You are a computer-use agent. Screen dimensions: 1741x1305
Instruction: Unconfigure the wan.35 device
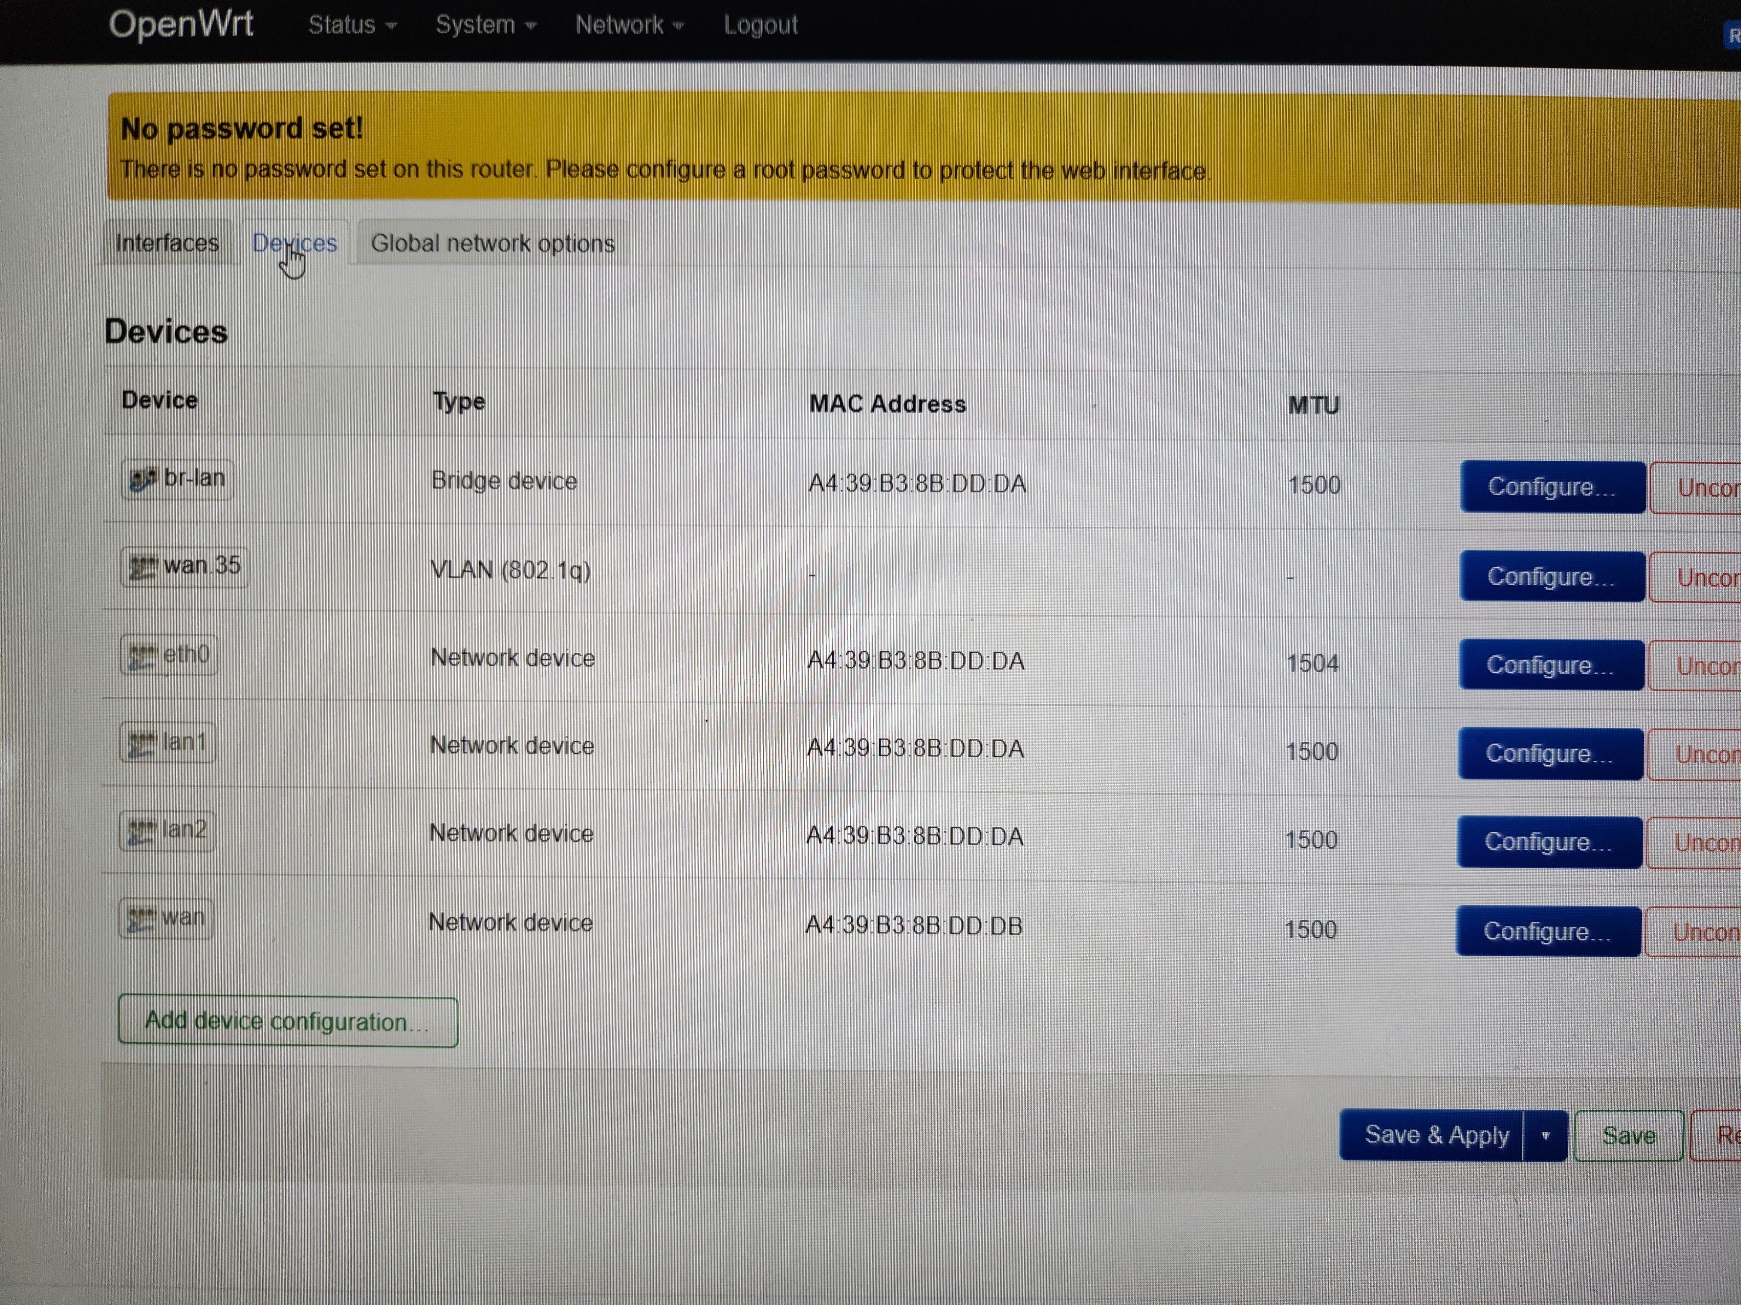click(1694, 577)
